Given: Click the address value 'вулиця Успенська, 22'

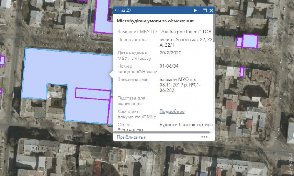Looking at the screenshot, I should tap(185, 40).
